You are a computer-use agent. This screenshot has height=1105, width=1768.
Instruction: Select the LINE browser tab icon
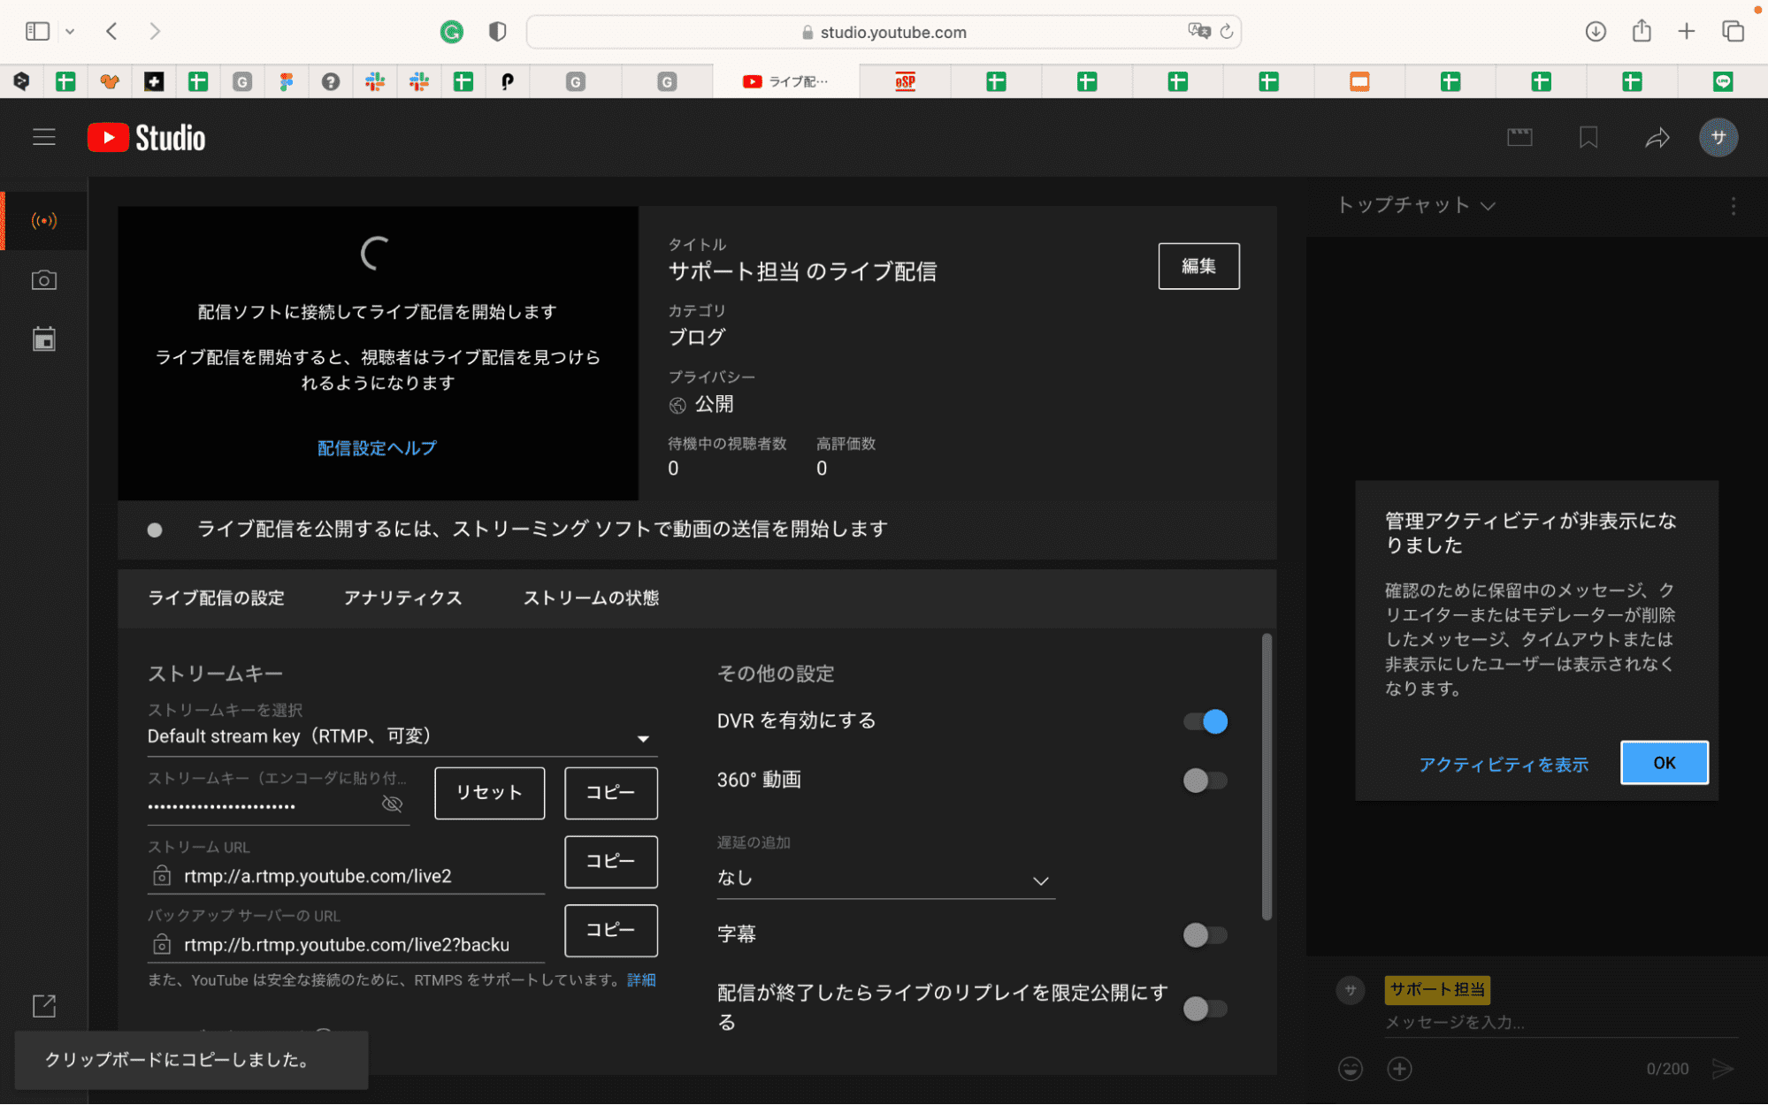[x=1722, y=81]
